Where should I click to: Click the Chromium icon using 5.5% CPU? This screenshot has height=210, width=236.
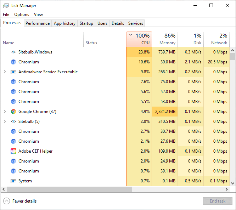13,102
